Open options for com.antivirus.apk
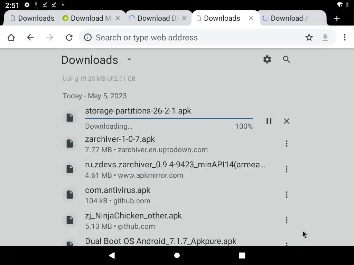This screenshot has height=265, width=354. (x=287, y=195)
